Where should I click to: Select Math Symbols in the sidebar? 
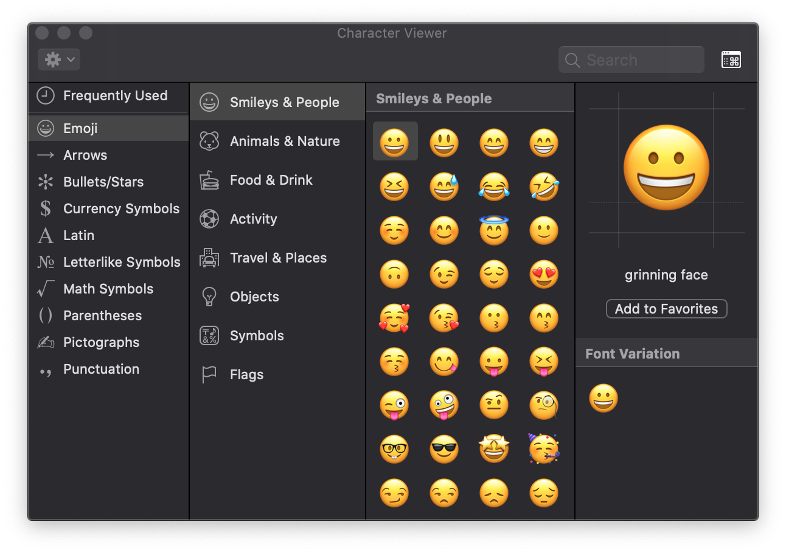click(x=108, y=289)
